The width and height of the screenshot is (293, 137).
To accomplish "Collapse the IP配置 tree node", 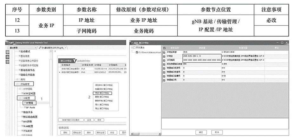I will click(x=20, y=98).
